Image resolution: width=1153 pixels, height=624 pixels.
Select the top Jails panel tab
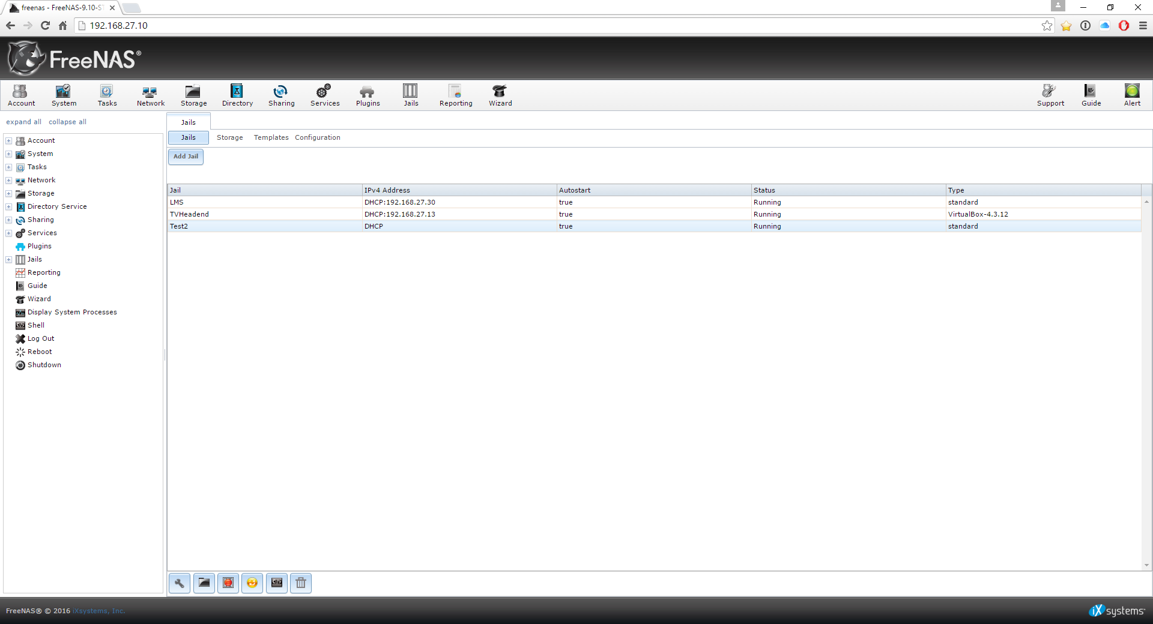[189, 122]
